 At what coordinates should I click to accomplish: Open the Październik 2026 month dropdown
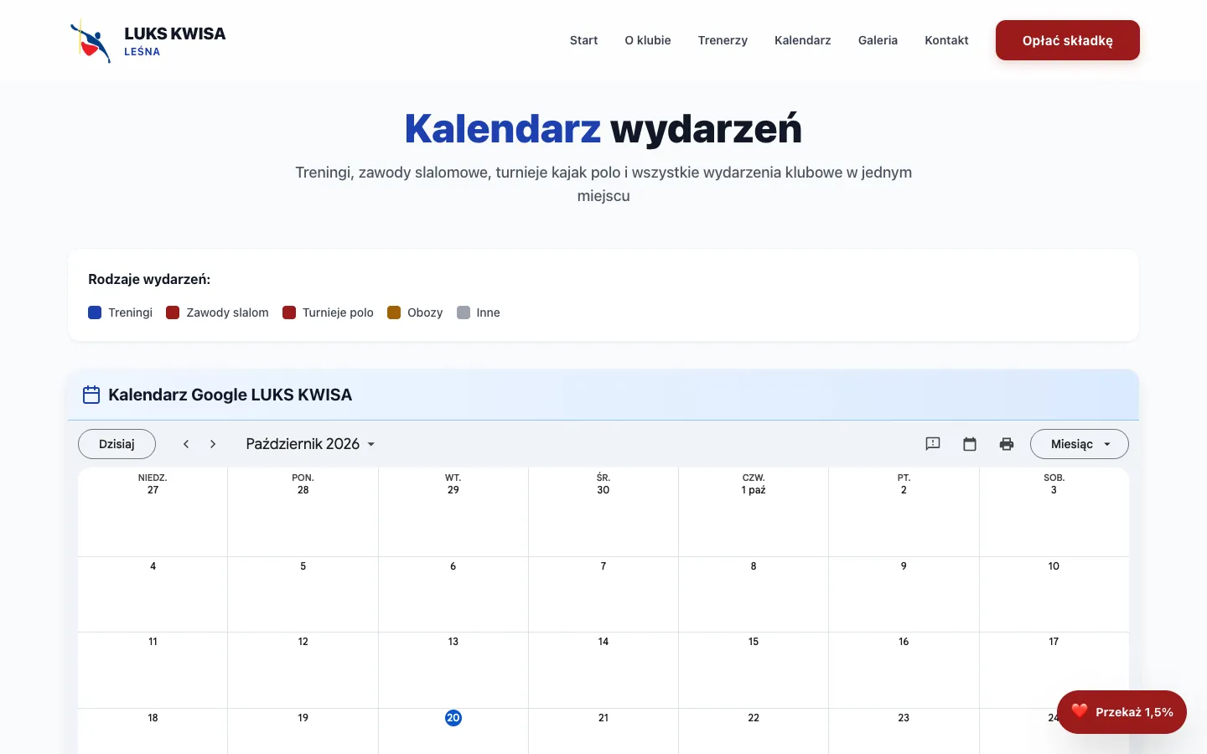(311, 444)
